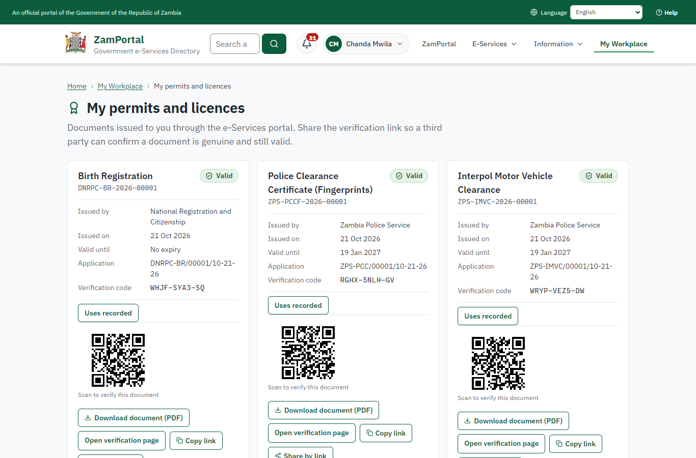Click the Birth Registration QR code
Screen dimensions: 696x458
coord(118,360)
